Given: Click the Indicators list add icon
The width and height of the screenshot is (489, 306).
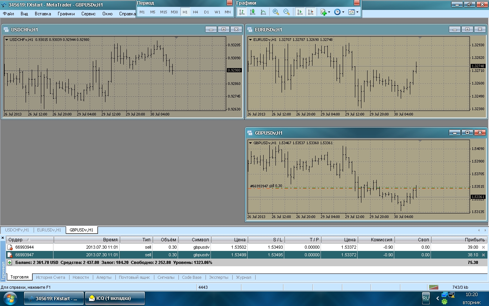Looking at the screenshot, I should coord(323,12).
